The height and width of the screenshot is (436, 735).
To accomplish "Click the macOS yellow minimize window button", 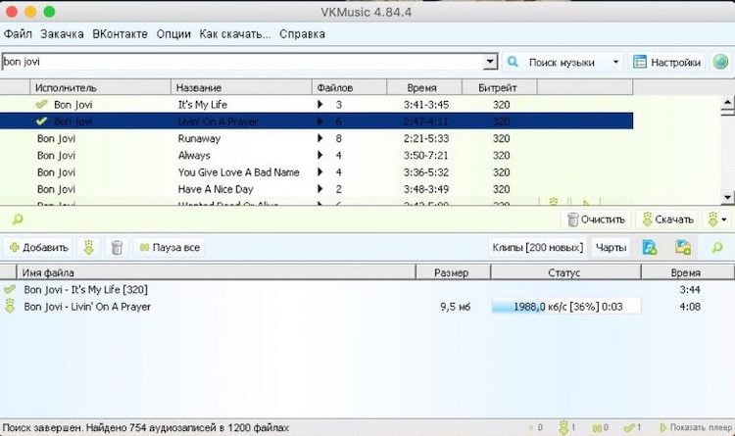I will [x=30, y=12].
